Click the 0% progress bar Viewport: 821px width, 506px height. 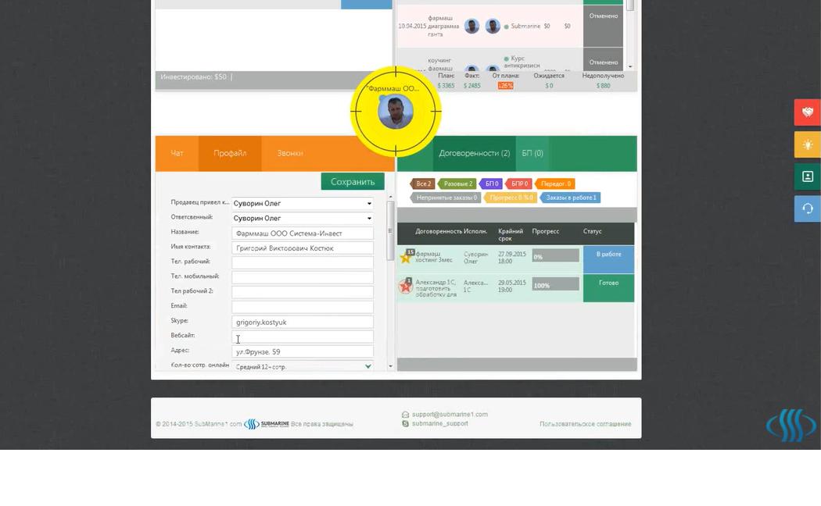pyautogui.click(x=555, y=255)
